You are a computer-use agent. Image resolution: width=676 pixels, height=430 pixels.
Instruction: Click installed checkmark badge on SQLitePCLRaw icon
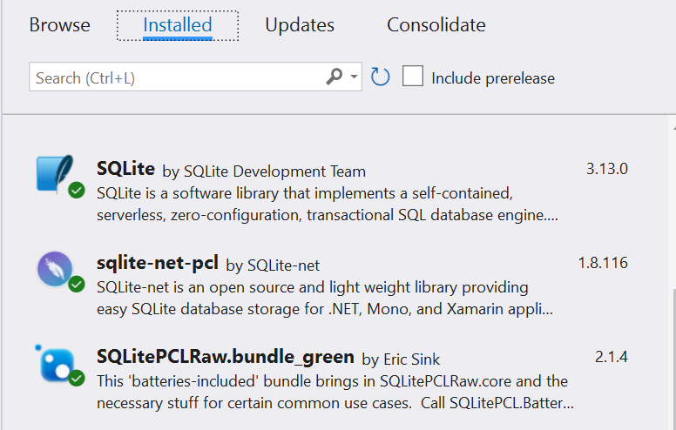77,379
